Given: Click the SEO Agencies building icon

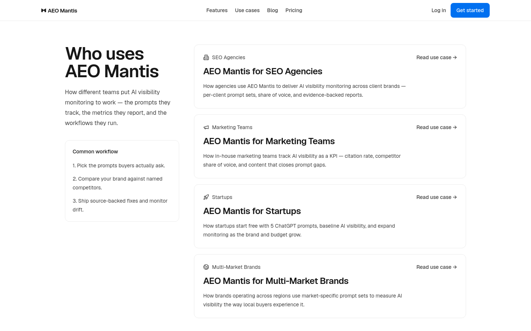Looking at the screenshot, I should tap(206, 57).
